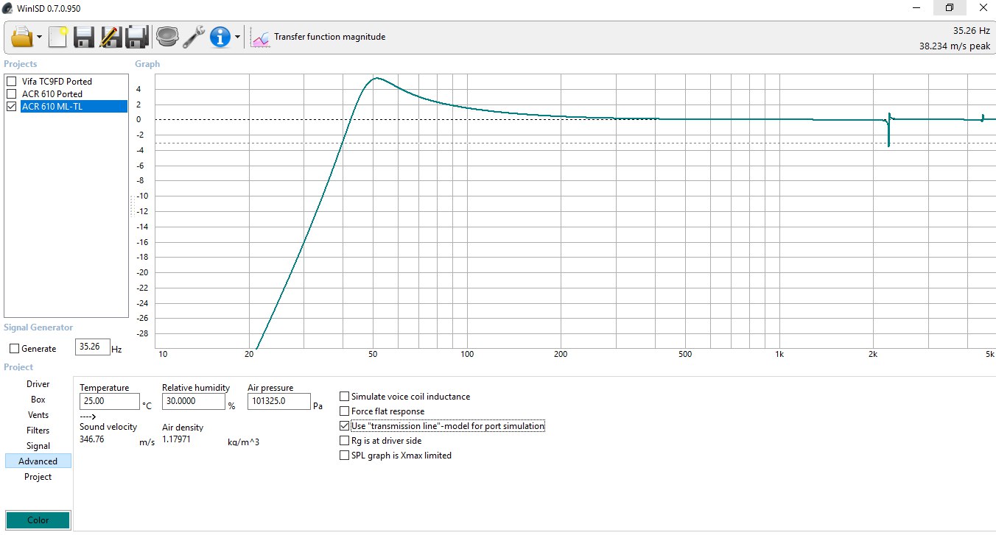
Task: Expand the open-project dropdown arrow
Action: pos(39,37)
